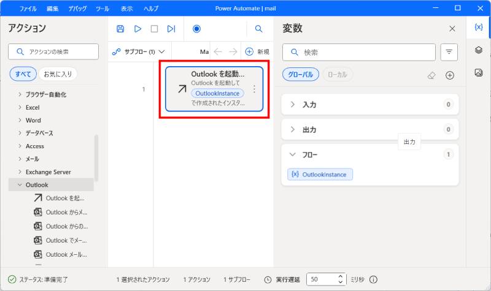The height and width of the screenshot is (291, 491).
Task: Open the 編集 menu
Action: (53, 9)
